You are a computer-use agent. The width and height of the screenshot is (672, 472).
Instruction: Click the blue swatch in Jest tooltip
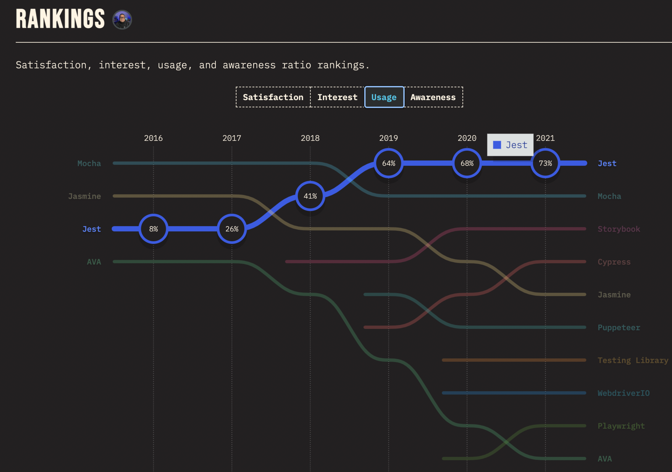[x=497, y=145]
